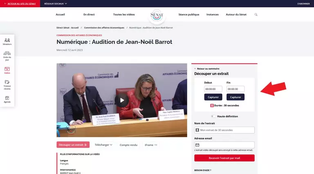This screenshot has height=174, width=314.
Task: Open the Agenda sidebar icon
Action: pyautogui.click(x=7, y=99)
